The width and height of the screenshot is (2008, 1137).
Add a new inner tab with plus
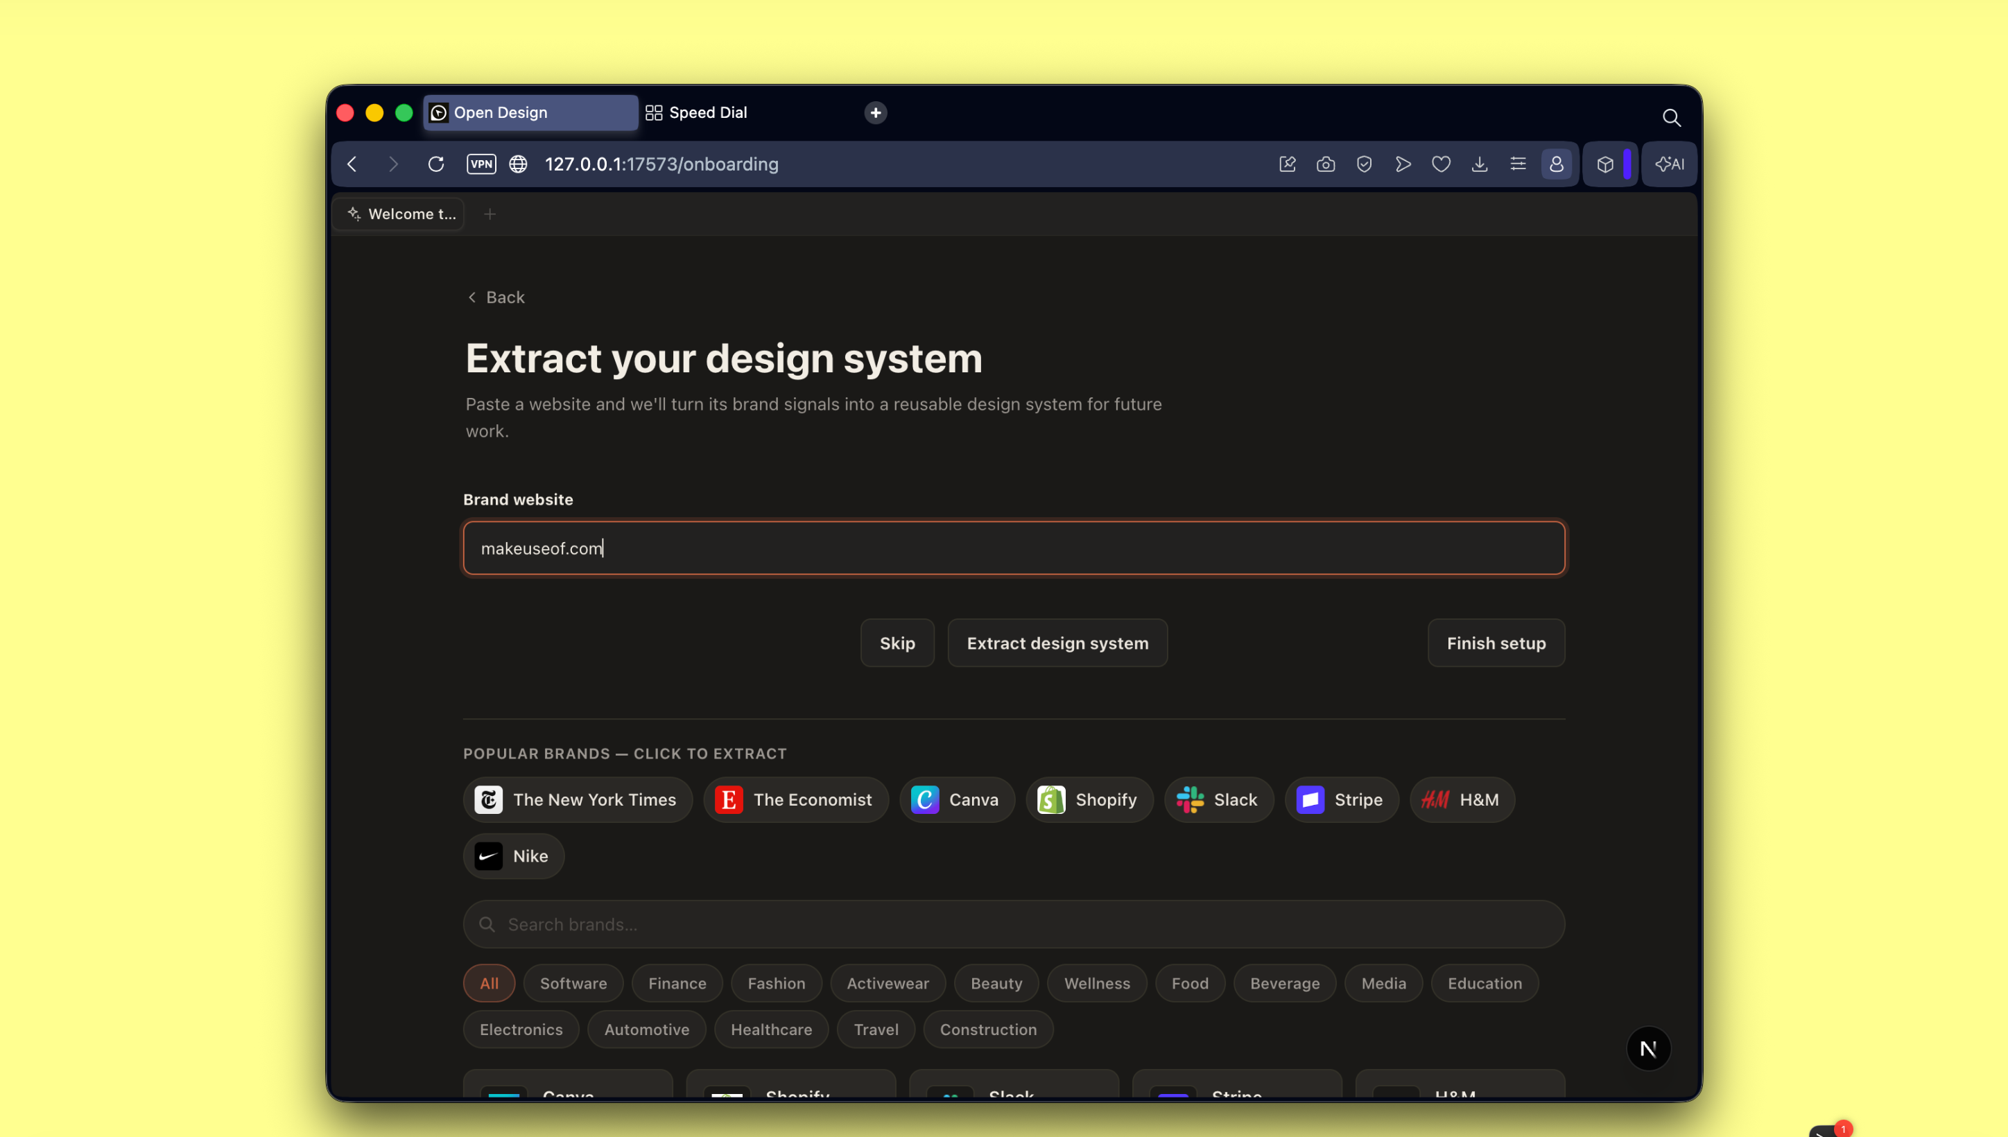click(490, 214)
